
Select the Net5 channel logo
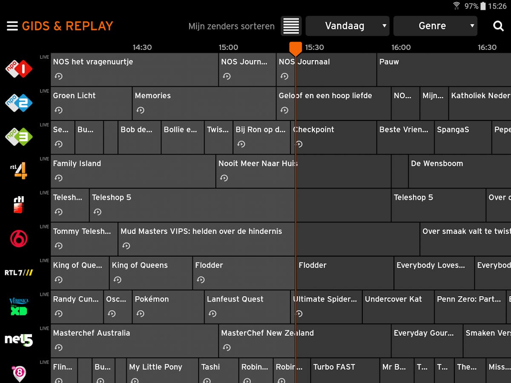19,340
